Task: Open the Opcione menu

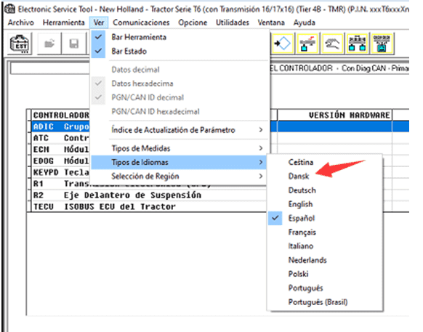Action: coord(193,23)
